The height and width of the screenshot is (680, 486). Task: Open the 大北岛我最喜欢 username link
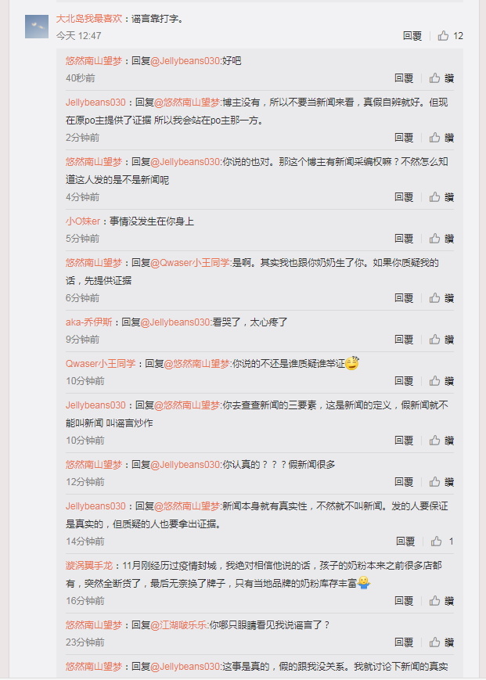(89, 19)
